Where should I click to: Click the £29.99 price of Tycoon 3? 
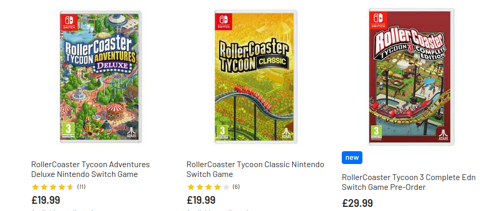pos(357,203)
